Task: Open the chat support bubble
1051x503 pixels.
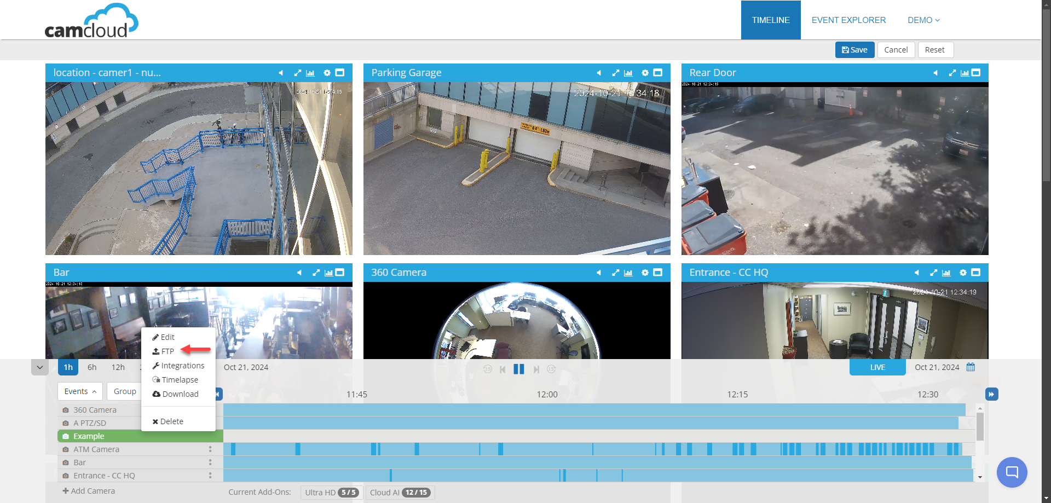Action: click(x=1012, y=472)
